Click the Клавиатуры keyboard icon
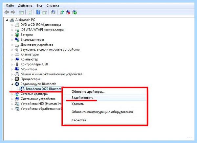197x143 pixels. click(17, 54)
